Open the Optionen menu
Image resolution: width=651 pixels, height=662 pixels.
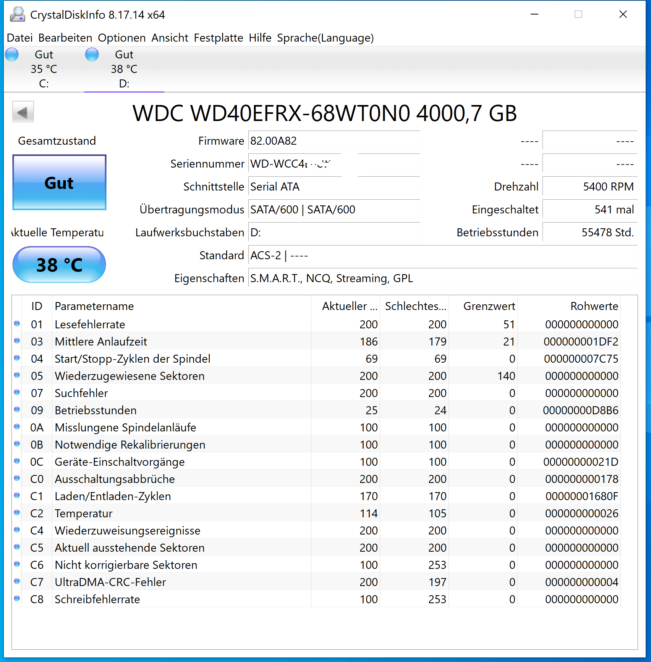[122, 38]
